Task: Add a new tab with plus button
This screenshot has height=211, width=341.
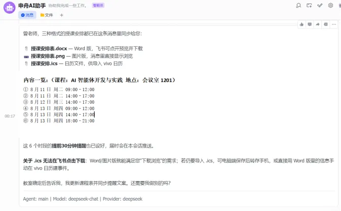Action: 62,15
